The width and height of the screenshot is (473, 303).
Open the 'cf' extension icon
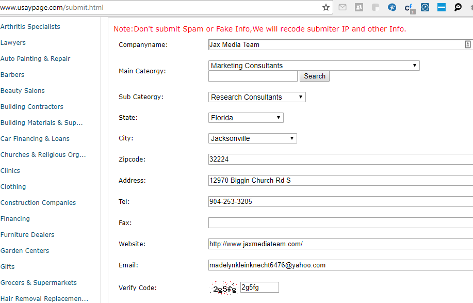point(409,8)
